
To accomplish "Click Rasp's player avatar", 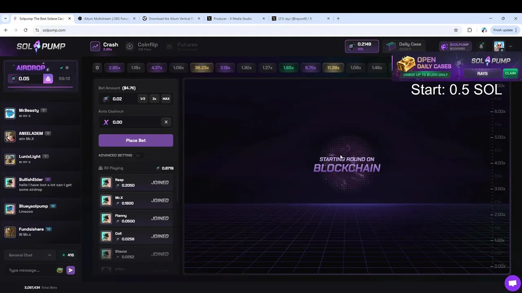I will click(106, 182).
